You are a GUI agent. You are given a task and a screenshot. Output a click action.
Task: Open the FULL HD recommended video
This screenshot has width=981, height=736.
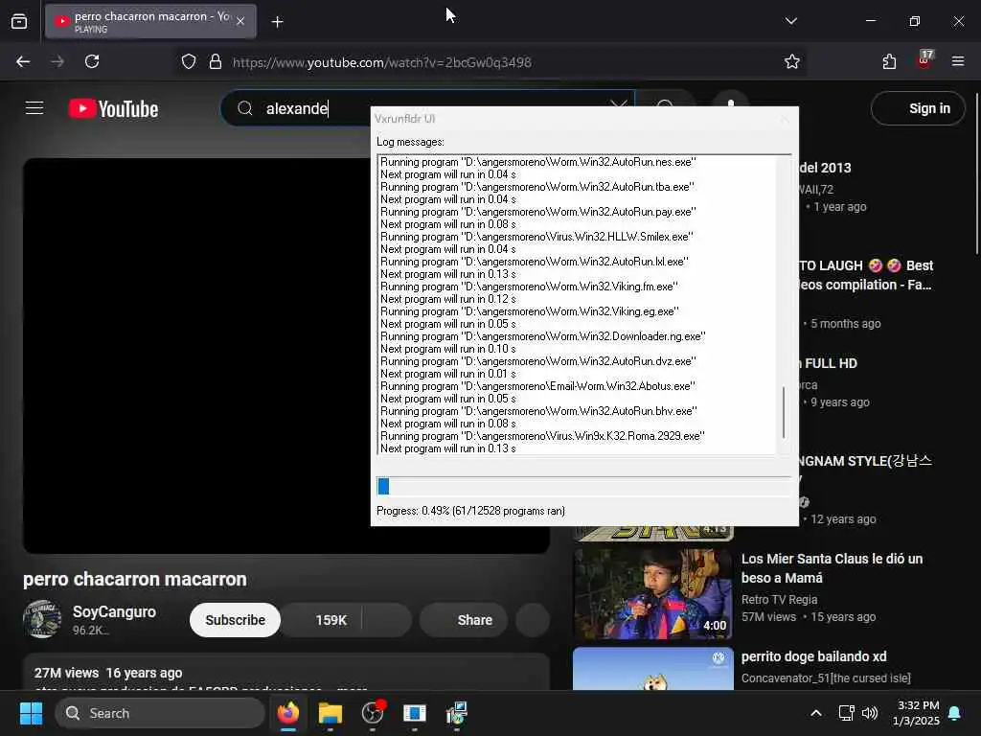(x=829, y=363)
